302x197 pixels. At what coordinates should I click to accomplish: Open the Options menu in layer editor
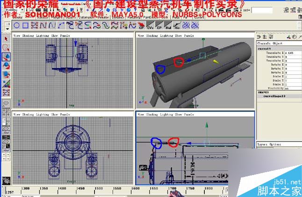point(275,145)
